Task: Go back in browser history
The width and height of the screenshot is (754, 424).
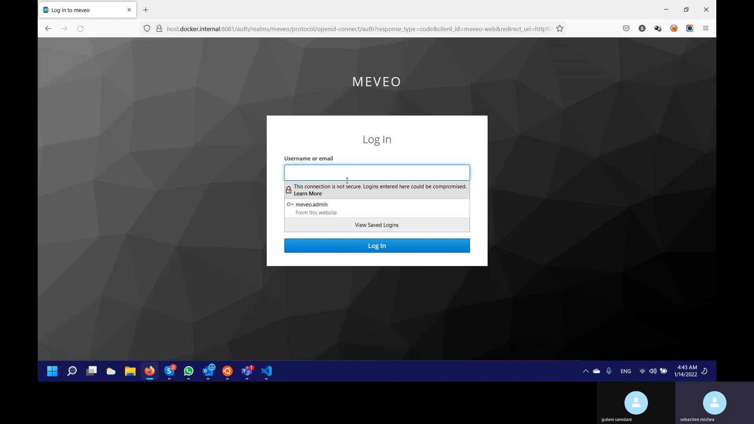Action: pos(48,29)
